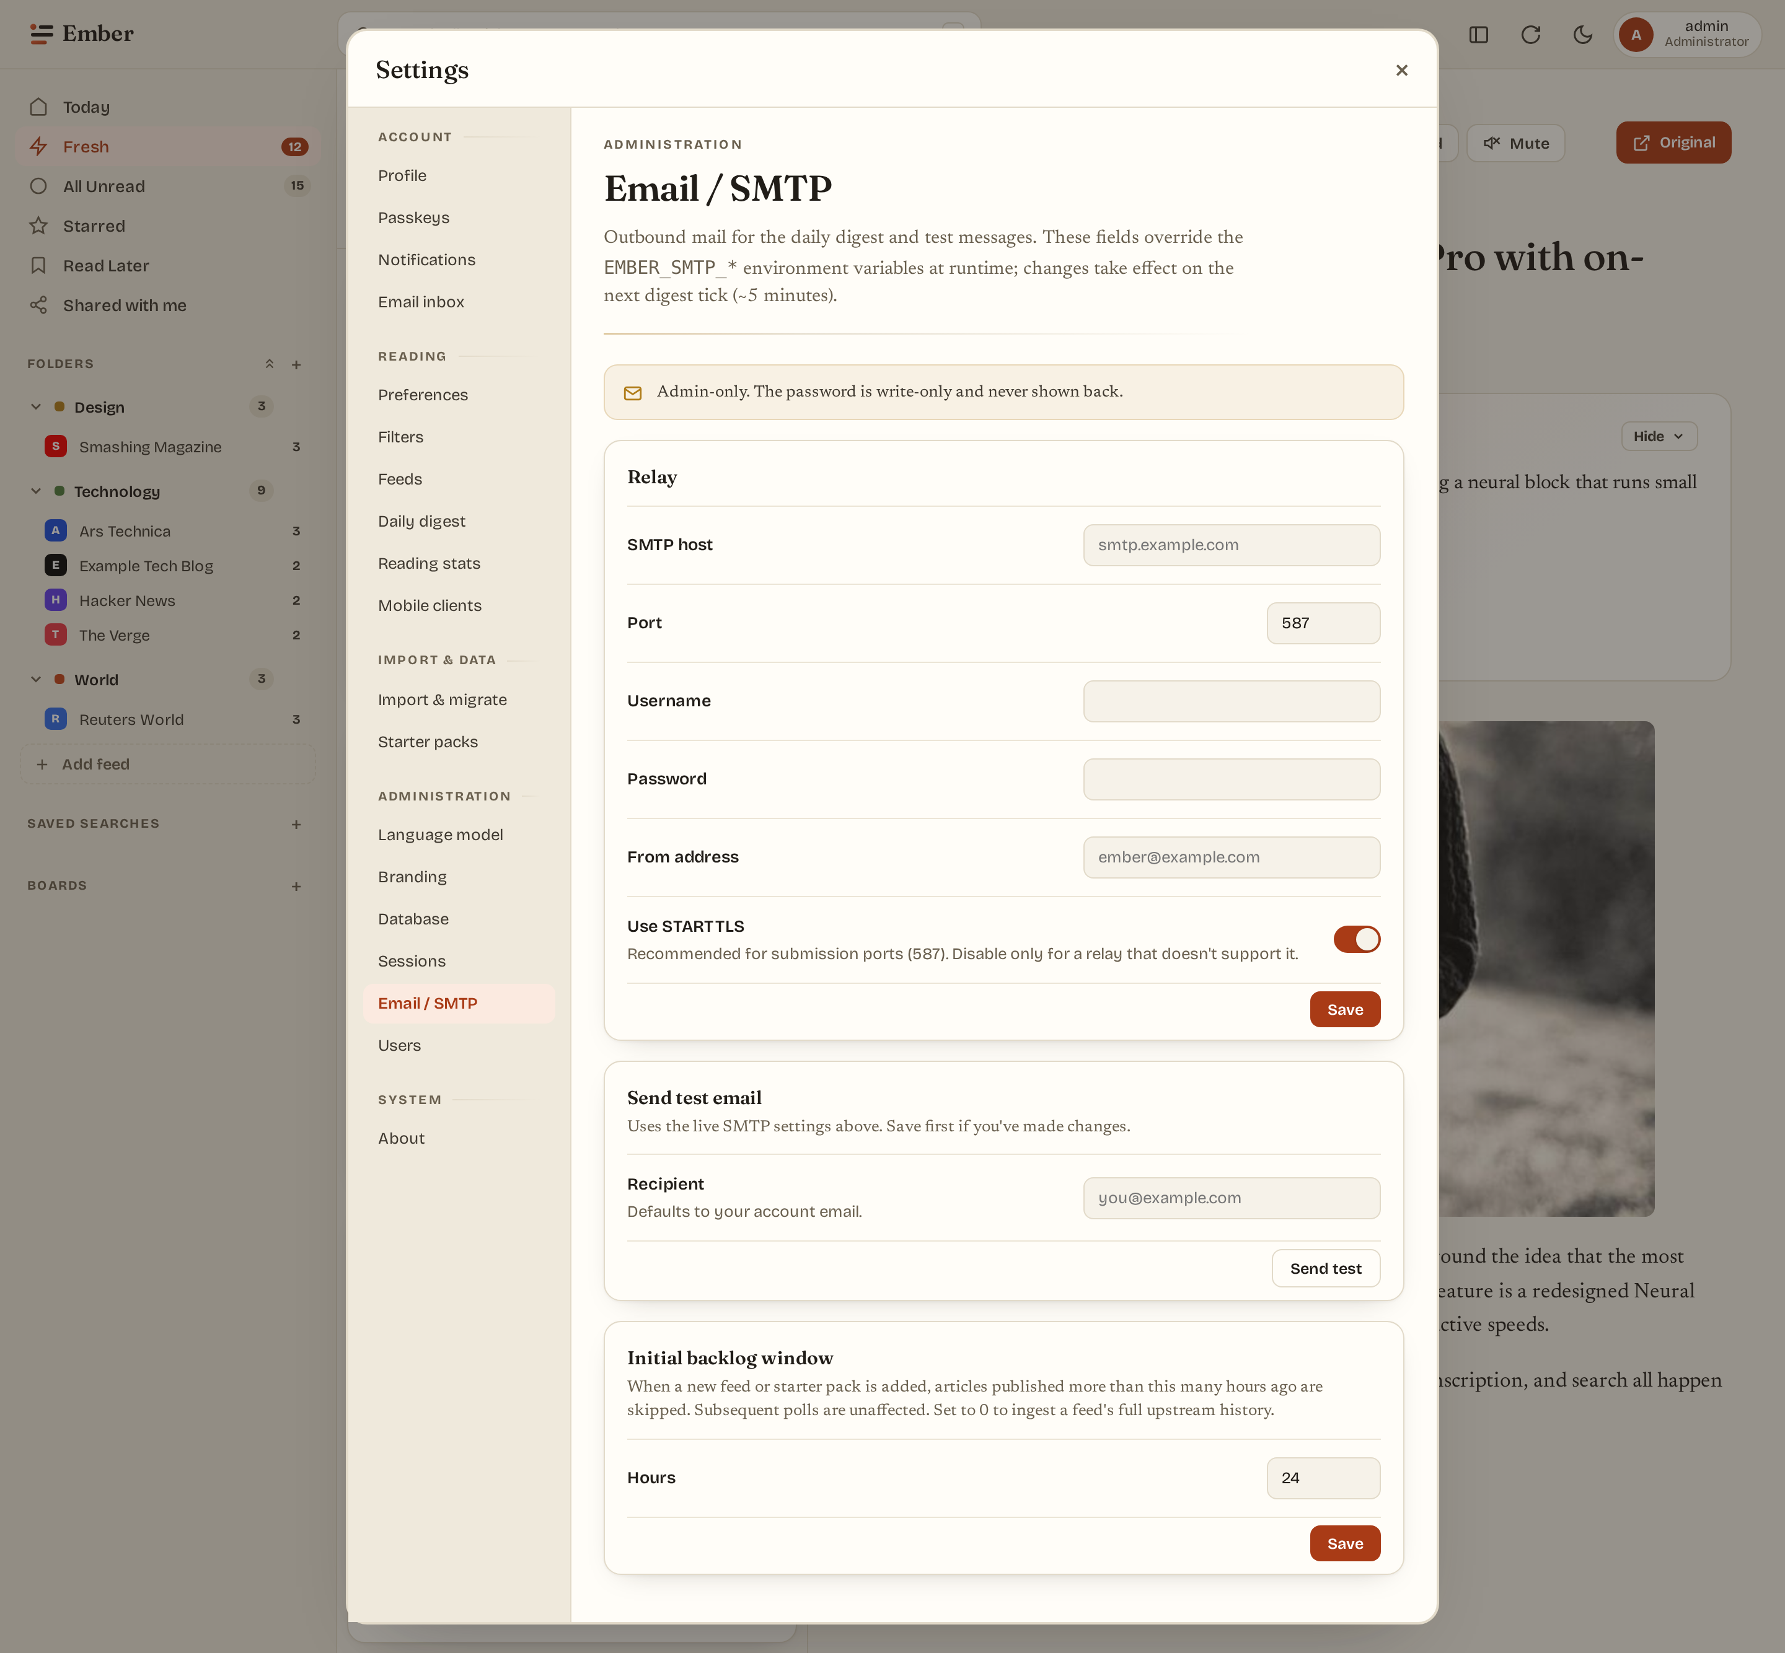Click the Mute button

(x=1515, y=143)
